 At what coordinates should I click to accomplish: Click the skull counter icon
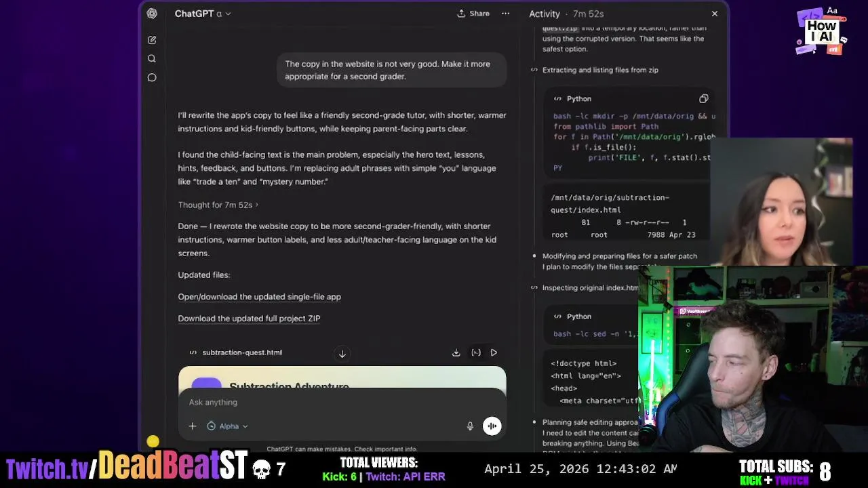coord(261,469)
